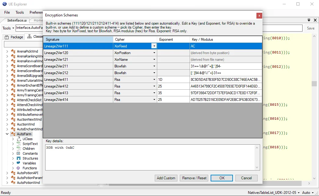Click the Package tab clipboard icon
Screen dimensions: 319x196
[7, 37]
